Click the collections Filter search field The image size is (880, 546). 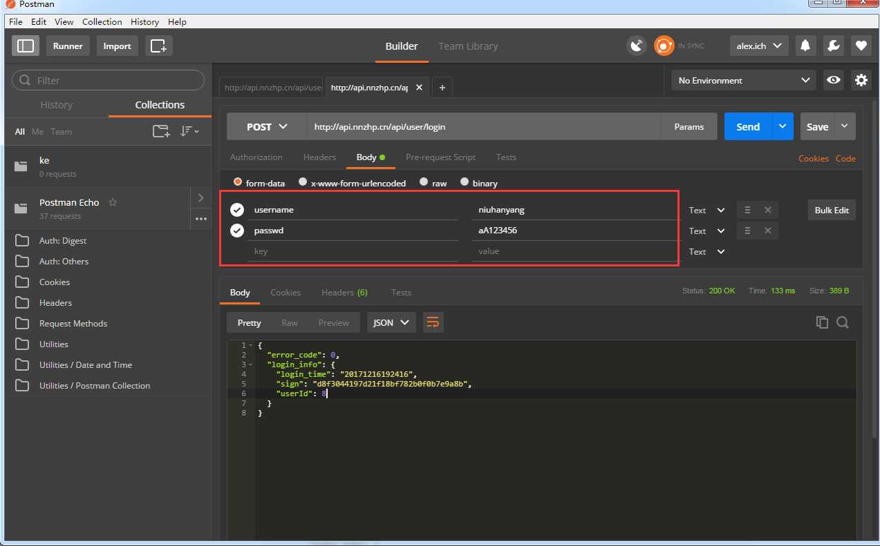tap(109, 80)
